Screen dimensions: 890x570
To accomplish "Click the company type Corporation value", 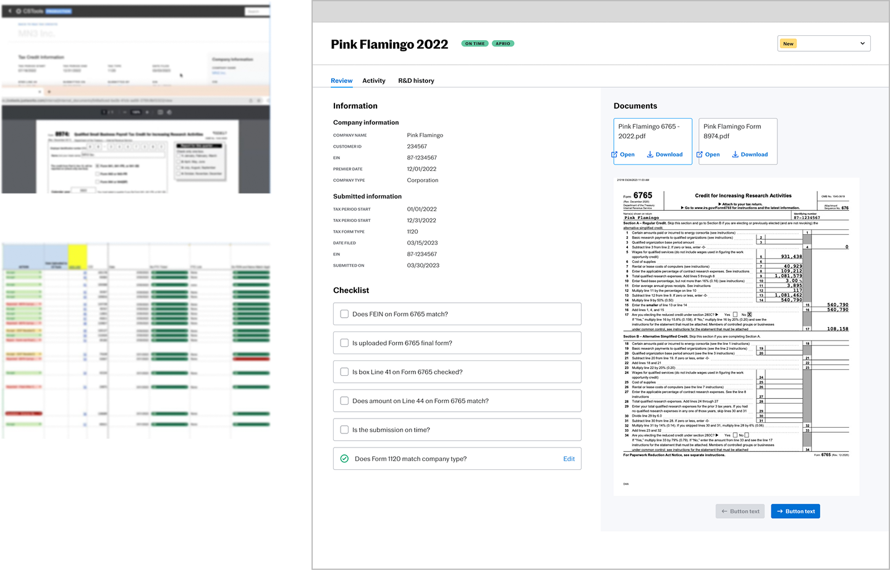I will [x=422, y=181].
